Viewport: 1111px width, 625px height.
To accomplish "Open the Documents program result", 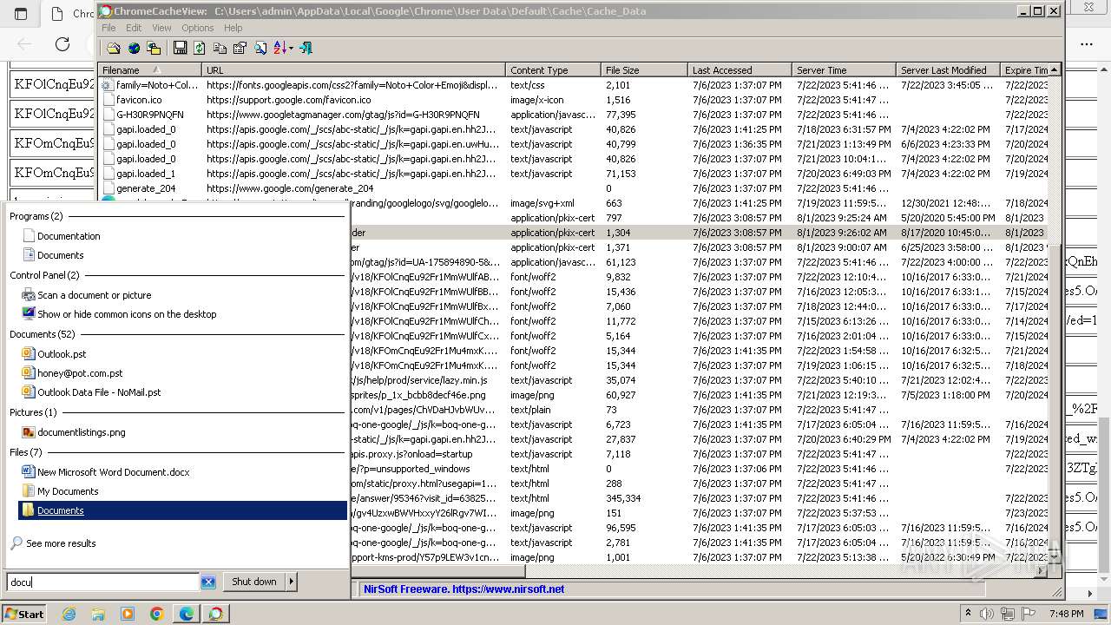I will (60, 255).
